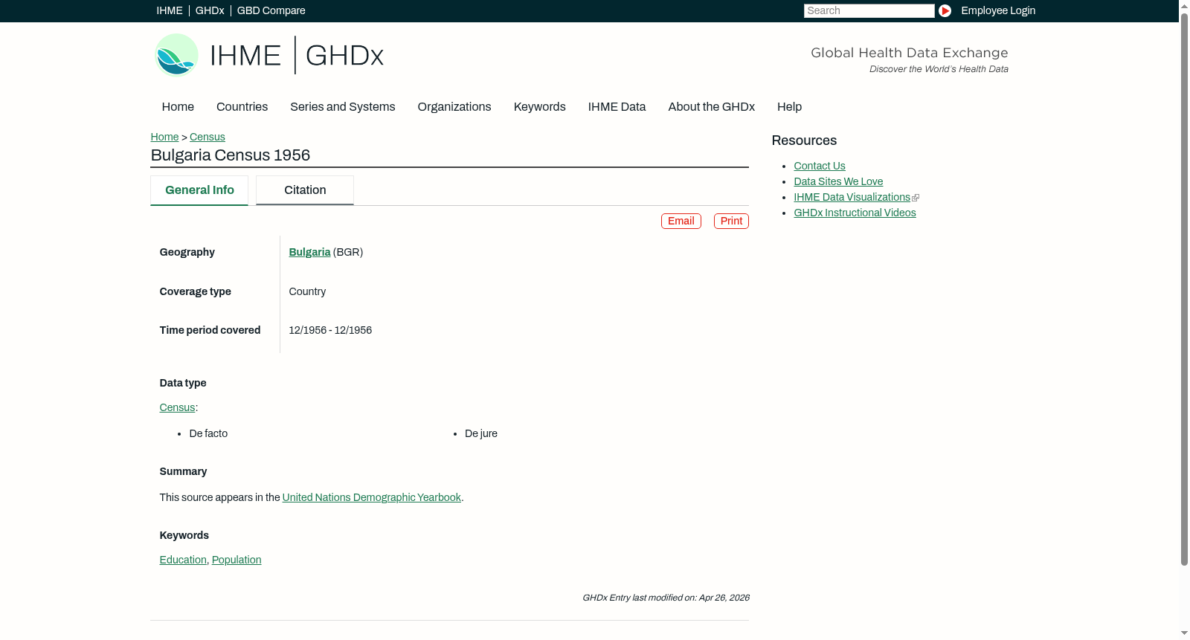
Task: Switch to the Citation tab
Action: 305,190
